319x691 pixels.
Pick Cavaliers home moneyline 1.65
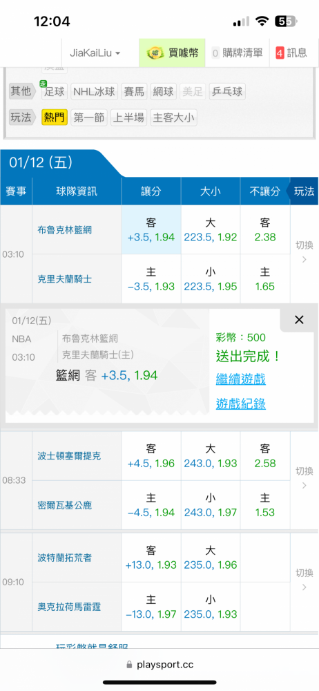pos(265,279)
